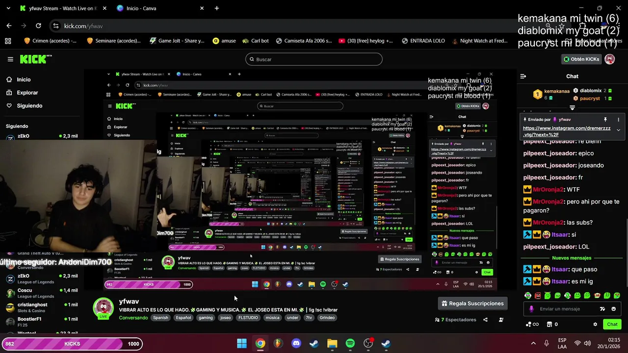This screenshot has height=353, width=628.
Task: Click the user icon next to share
Action: point(501,320)
